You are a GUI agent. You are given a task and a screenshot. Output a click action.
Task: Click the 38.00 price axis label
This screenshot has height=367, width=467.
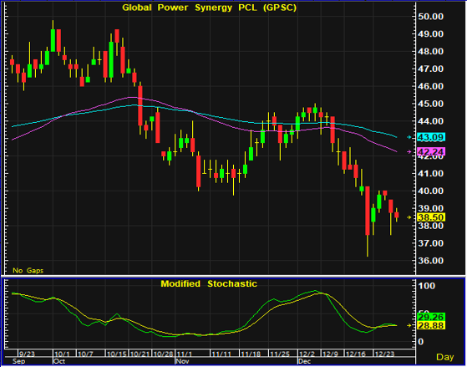430,226
